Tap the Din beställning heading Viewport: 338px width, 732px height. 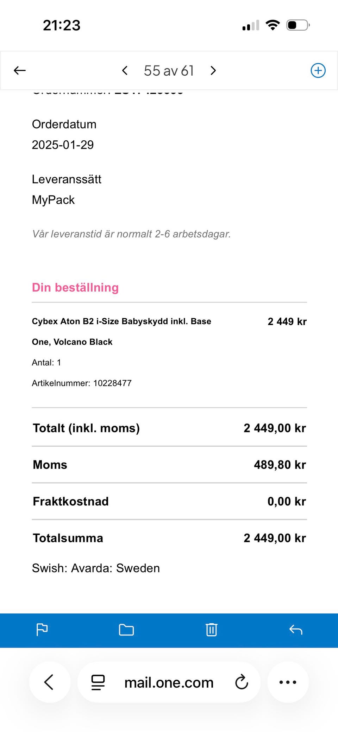click(x=75, y=287)
